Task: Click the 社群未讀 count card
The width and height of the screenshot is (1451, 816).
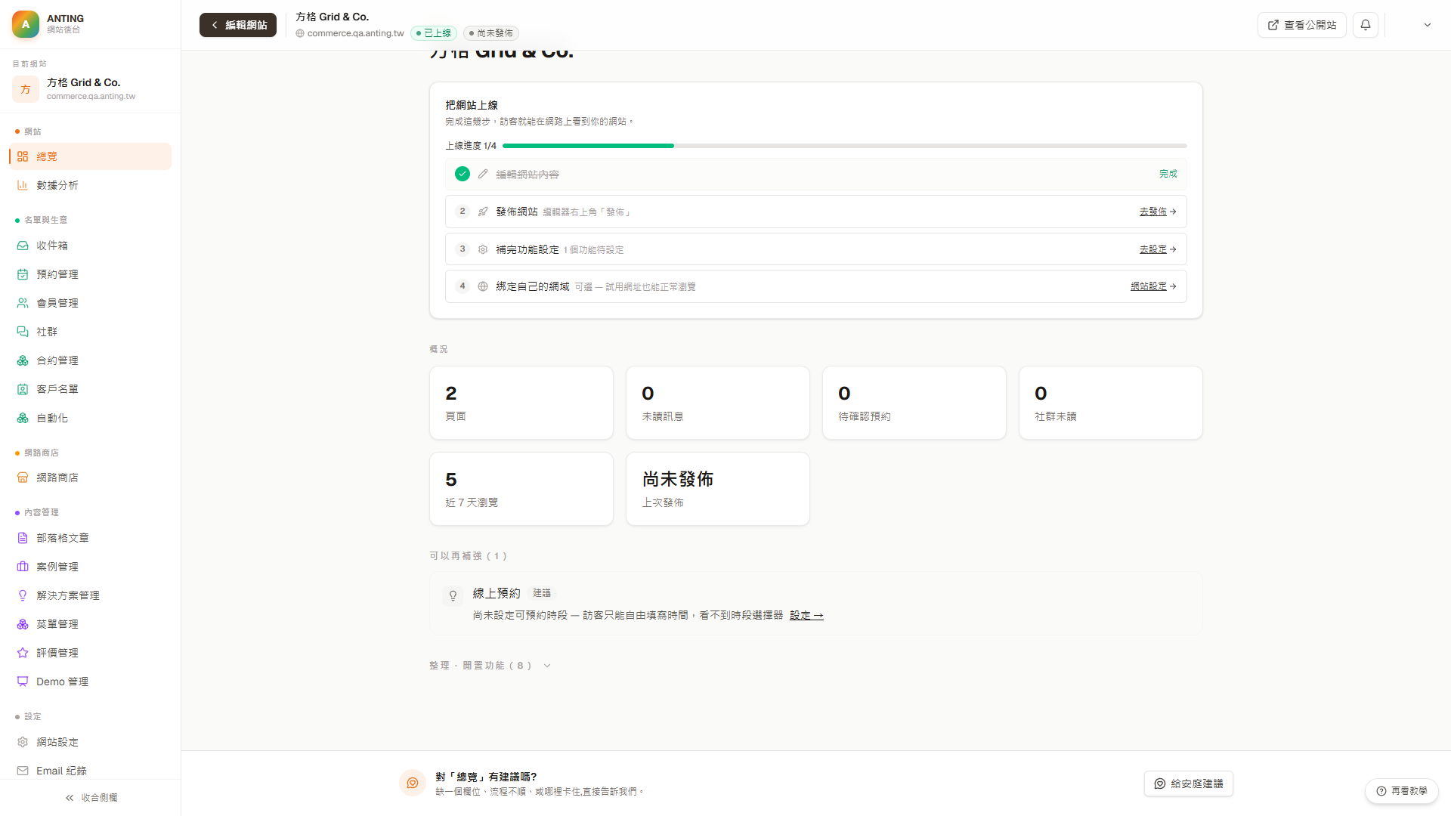Action: tap(1111, 403)
